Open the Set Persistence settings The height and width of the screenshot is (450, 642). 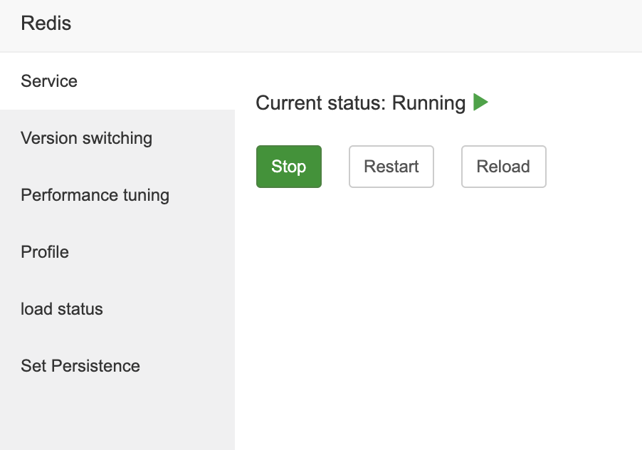(x=80, y=366)
